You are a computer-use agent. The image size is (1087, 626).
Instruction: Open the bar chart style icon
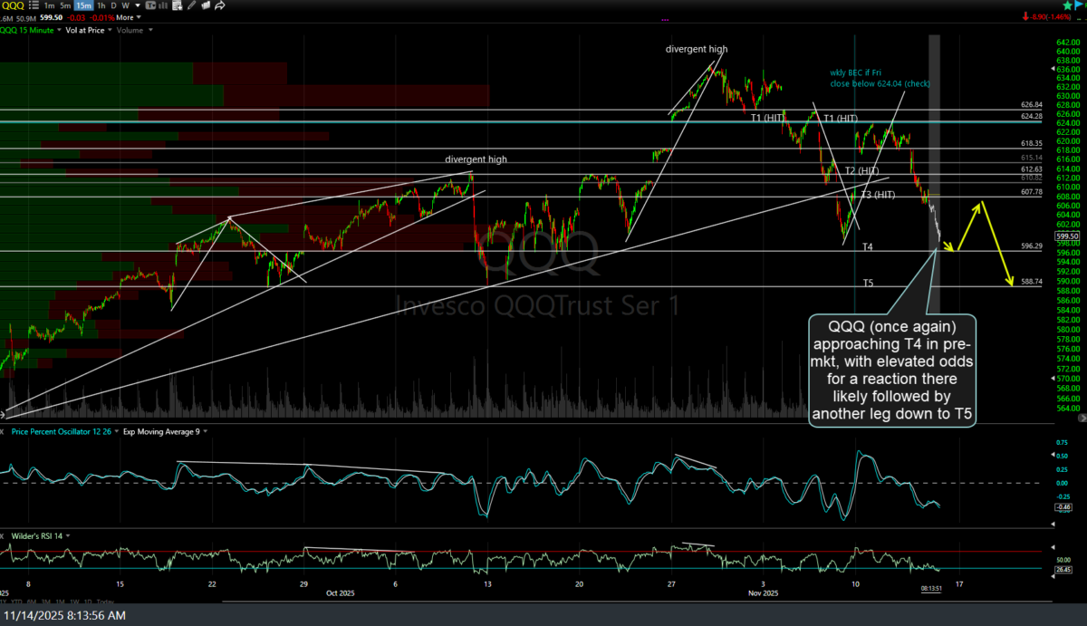[164, 5]
